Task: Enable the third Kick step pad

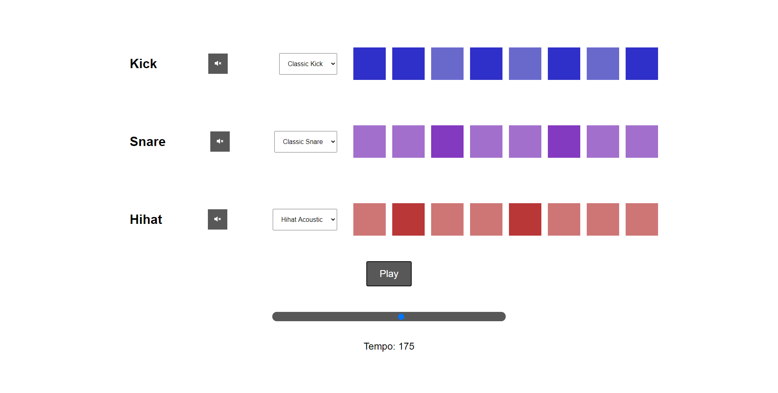Action: pyautogui.click(x=447, y=64)
